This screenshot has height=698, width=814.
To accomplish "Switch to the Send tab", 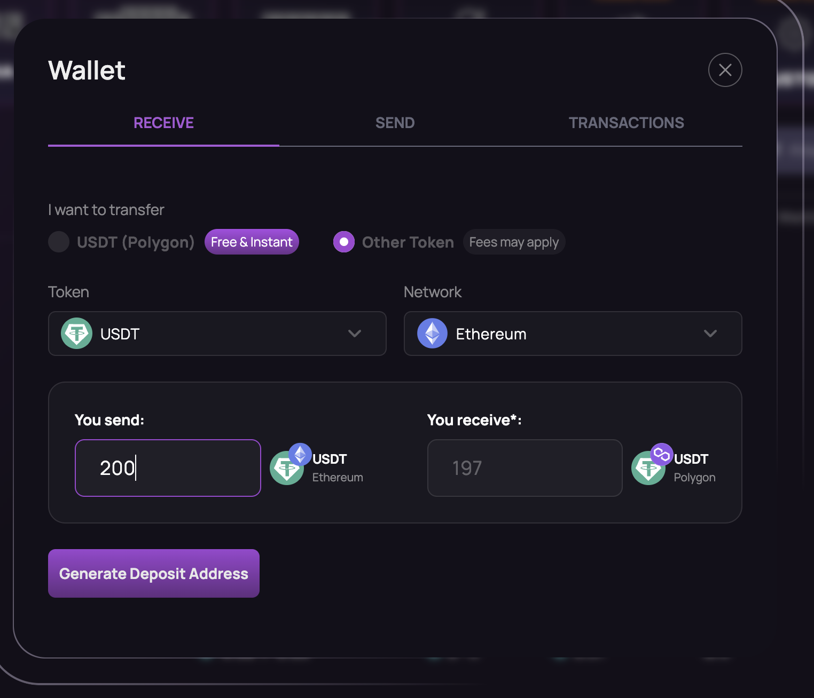I will coord(395,123).
